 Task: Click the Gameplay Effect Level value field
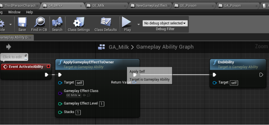pyautogui.click(x=102, y=104)
